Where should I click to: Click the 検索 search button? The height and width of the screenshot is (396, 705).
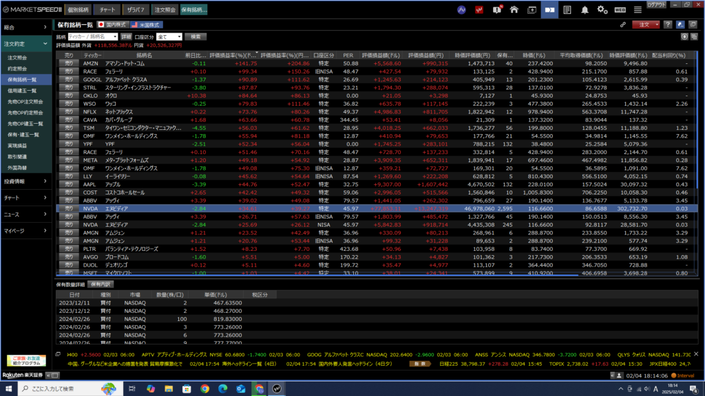click(196, 37)
